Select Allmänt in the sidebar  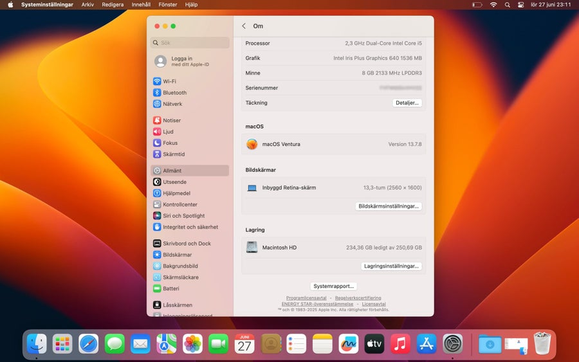pyautogui.click(x=190, y=170)
